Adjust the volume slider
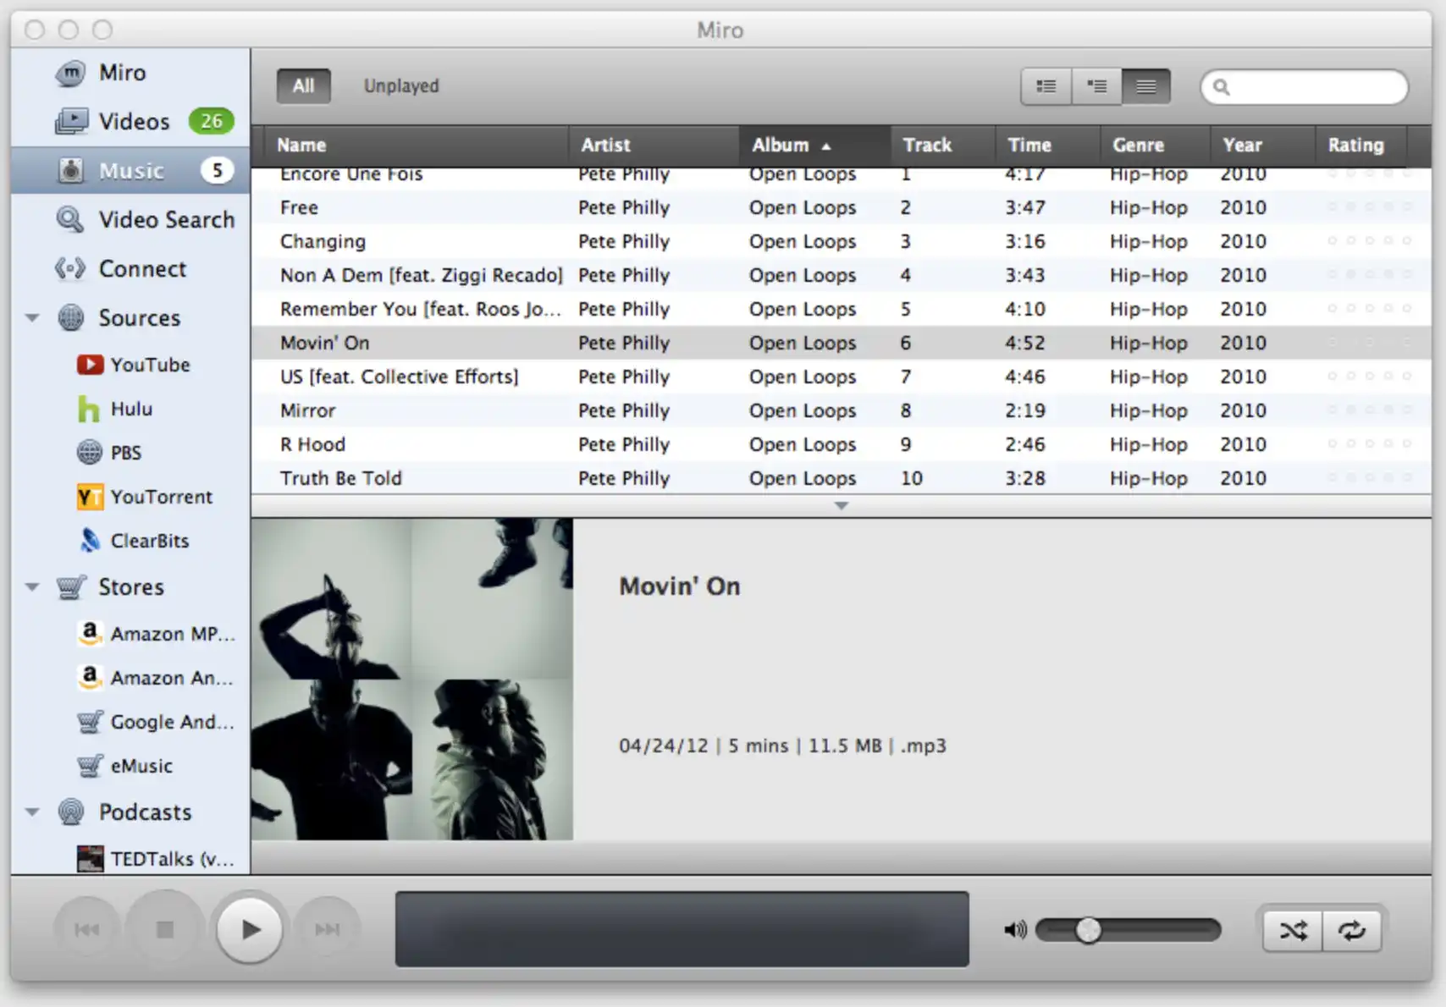This screenshot has height=1007, width=1446. 1128,930
